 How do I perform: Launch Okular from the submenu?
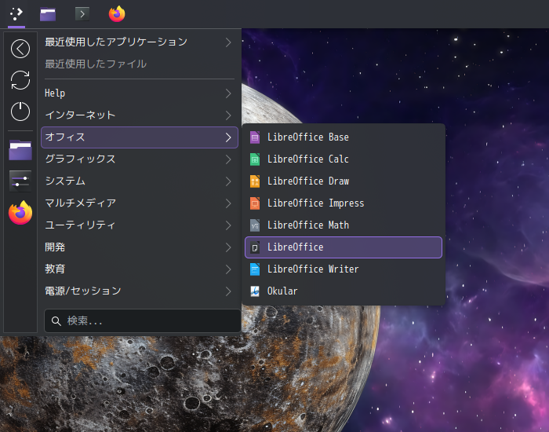(344, 291)
